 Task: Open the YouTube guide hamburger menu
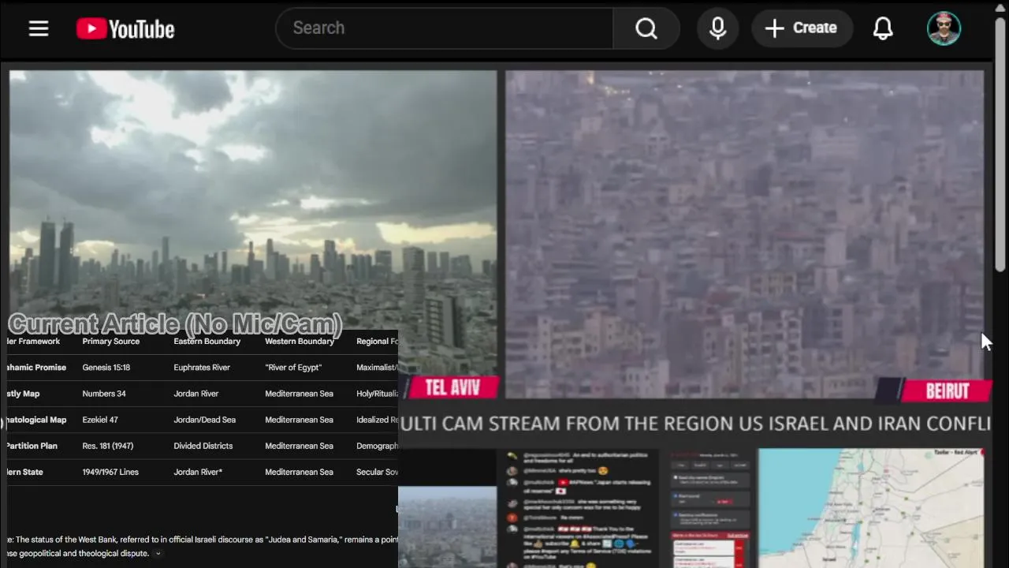(x=39, y=28)
